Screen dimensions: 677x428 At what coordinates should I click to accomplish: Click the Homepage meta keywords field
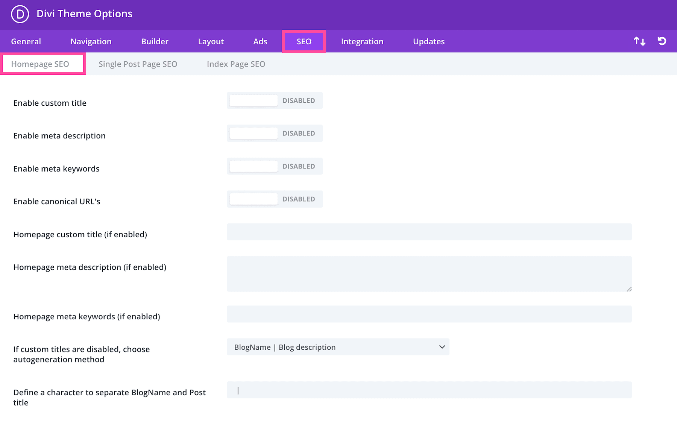(429, 314)
